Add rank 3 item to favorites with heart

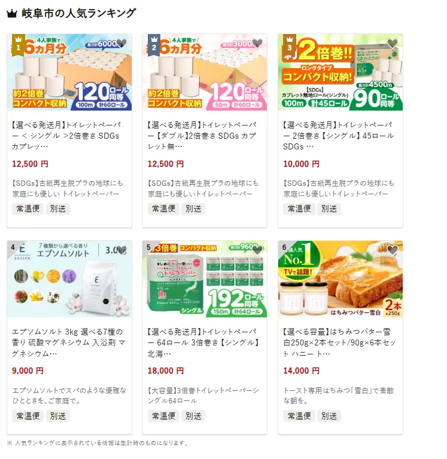click(393, 43)
